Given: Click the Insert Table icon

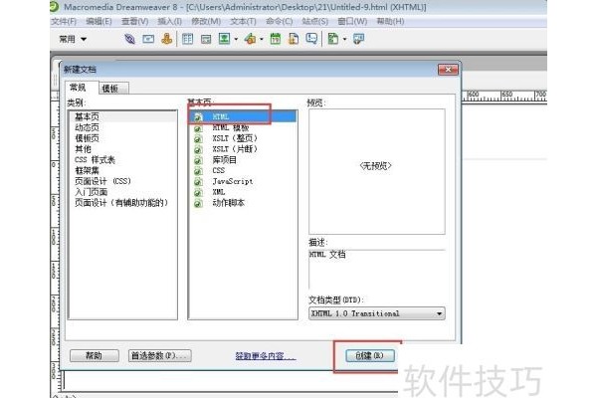Looking at the screenshot, I should tap(187, 39).
